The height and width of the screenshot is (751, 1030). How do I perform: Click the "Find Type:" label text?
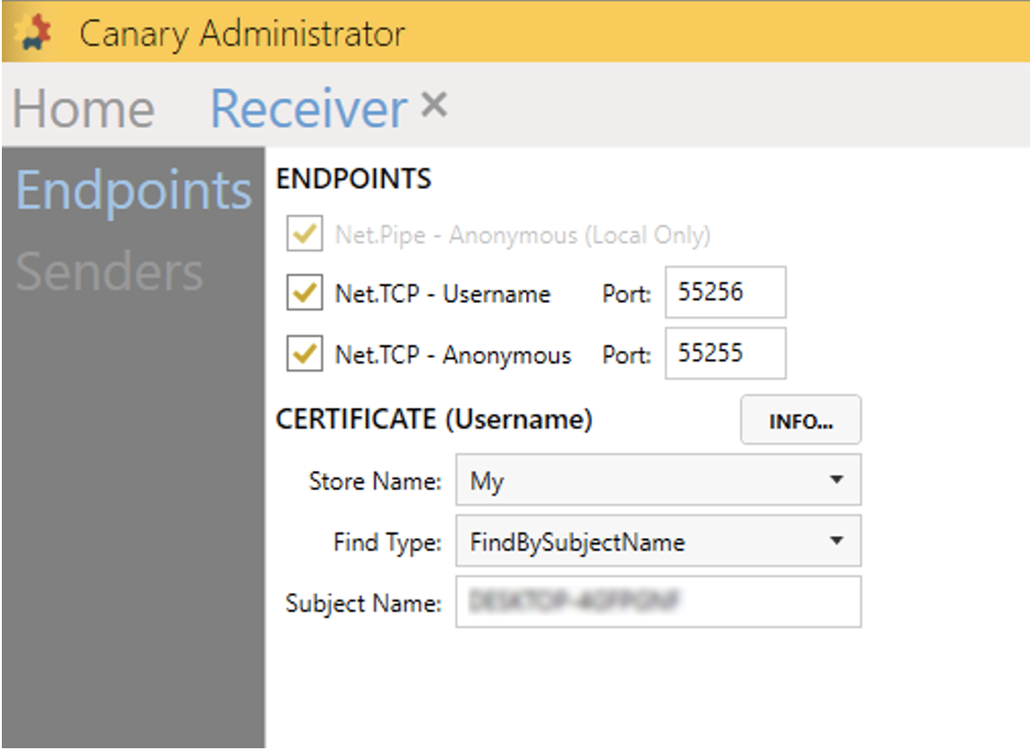(386, 543)
